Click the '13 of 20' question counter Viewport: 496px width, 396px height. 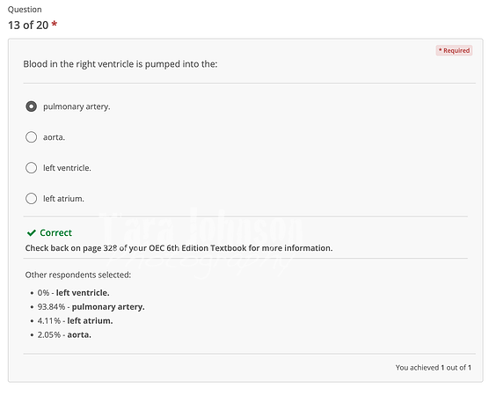point(28,25)
